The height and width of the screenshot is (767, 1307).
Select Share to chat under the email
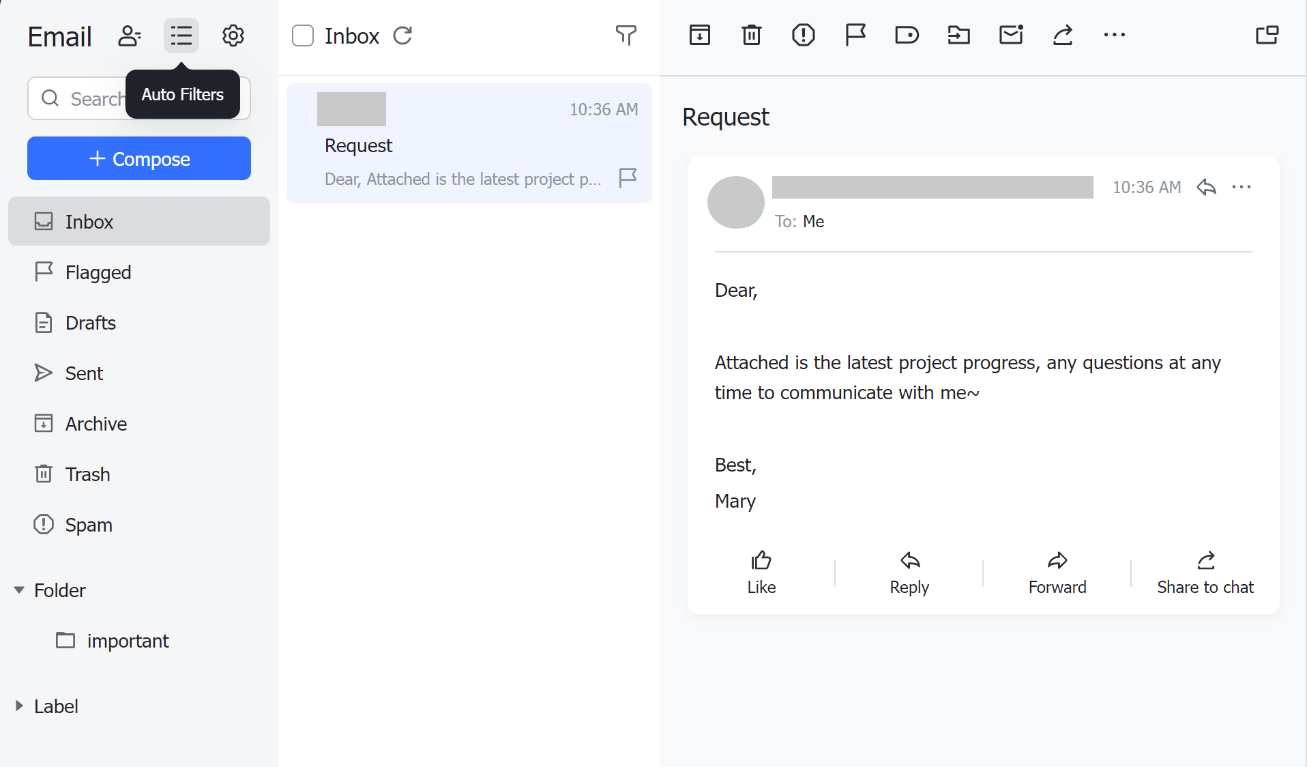click(x=1205, y=572)
